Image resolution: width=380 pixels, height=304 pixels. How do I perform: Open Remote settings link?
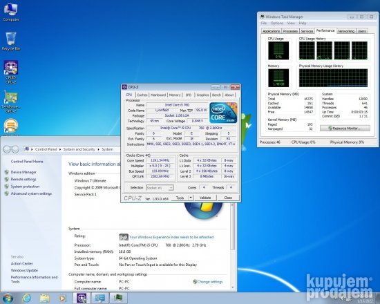click(23, 179)
